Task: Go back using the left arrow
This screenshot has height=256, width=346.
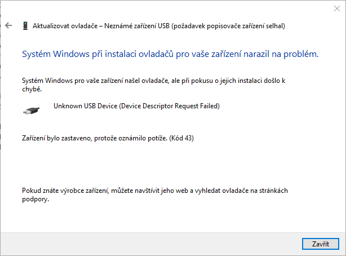Action: [x=8, y=25]
